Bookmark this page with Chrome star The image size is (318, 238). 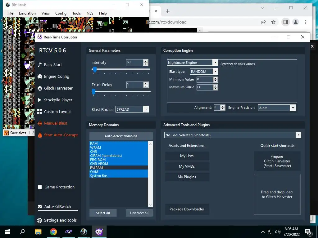273,22
